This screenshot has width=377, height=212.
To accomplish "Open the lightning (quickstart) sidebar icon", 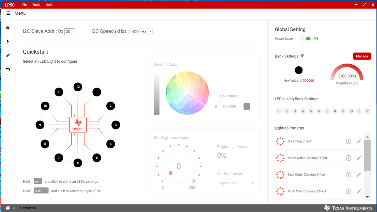I will pyautogui.click(x=8, y=41).
